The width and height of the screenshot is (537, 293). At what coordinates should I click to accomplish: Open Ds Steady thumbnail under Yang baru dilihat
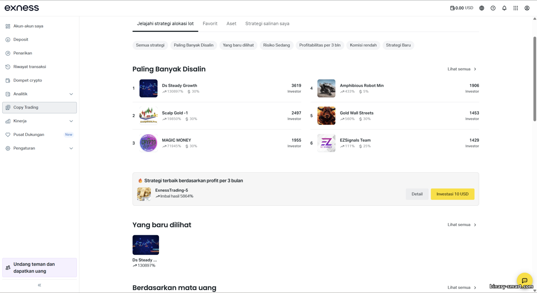pos(146,245)
